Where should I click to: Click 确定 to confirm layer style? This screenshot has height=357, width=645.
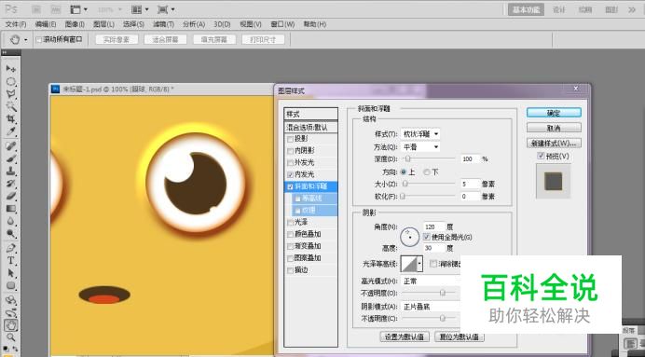(x=554, y=113)
